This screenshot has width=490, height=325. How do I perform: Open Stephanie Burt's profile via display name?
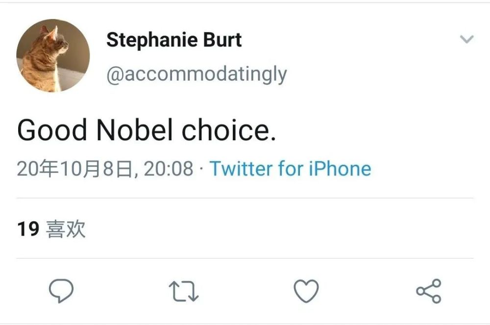(x=174, y=40)
